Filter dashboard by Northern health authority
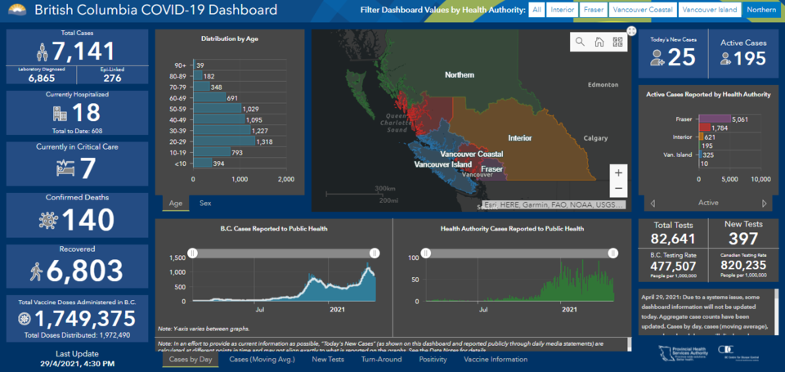The width and height of the screenshot is (785, 372). (x=761, y=10)
